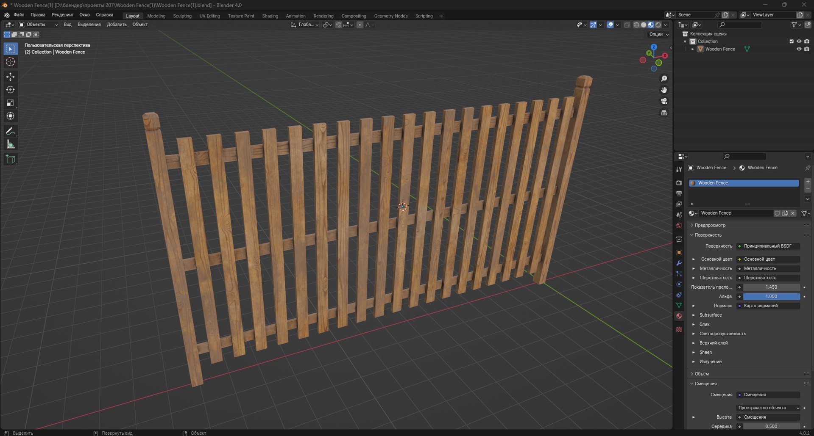Toggle viewport overlays button
This screenshot has height=436, width=814.
click(x=610, y=25)
